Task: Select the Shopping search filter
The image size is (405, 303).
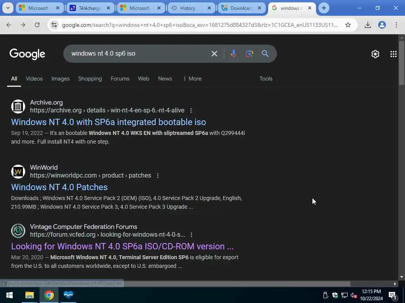Action: [90, 79]
